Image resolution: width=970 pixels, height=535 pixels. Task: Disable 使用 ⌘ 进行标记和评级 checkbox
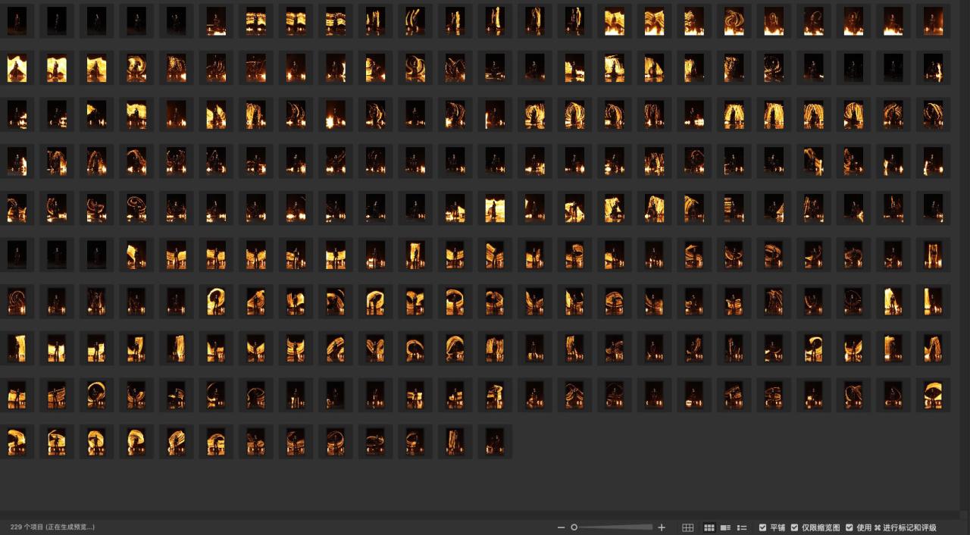849,527
